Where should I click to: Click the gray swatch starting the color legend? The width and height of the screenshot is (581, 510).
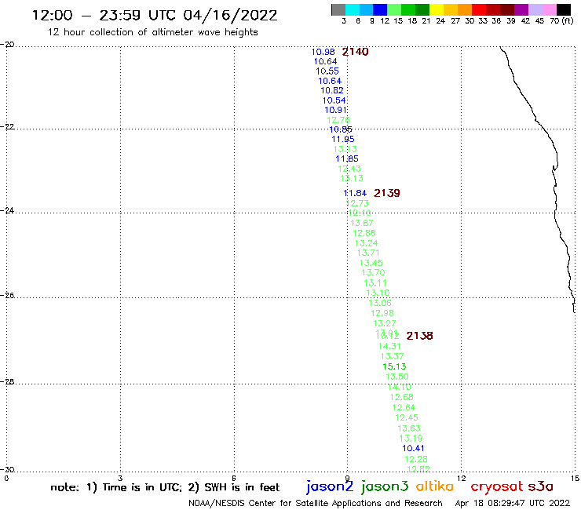(x=338, y=9)
